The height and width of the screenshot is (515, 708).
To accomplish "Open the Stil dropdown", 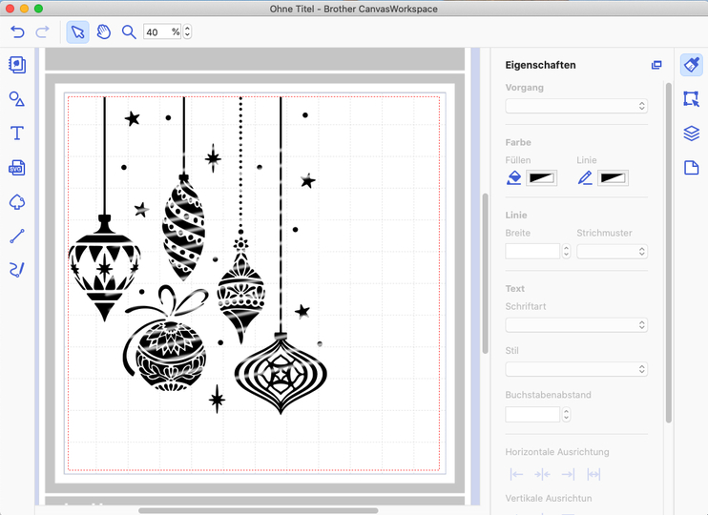I will point(576,369).
